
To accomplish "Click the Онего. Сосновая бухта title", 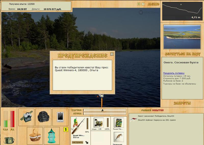I will [181, 62].
